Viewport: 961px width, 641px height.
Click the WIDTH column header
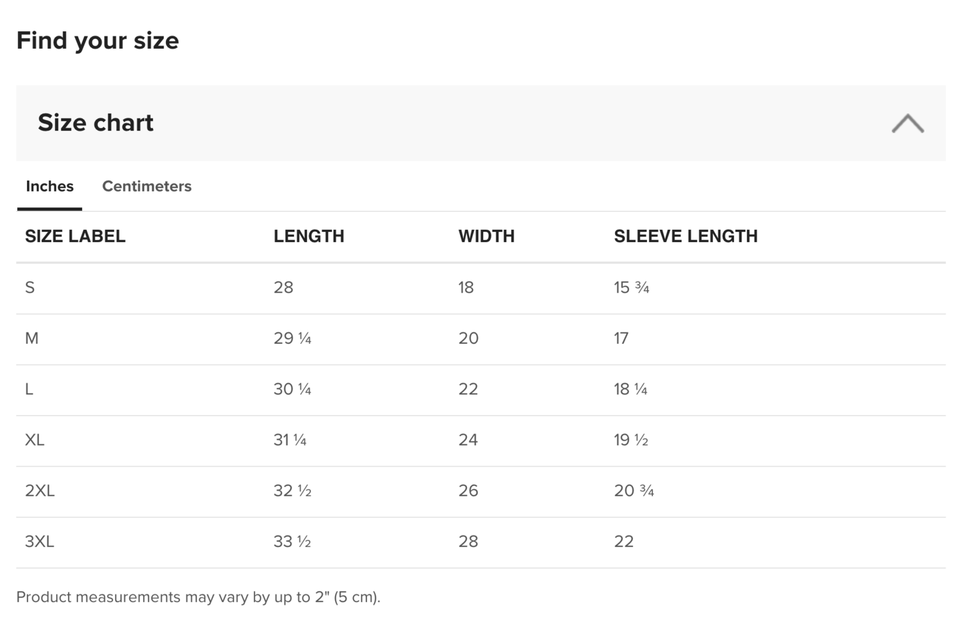(486, 236)
